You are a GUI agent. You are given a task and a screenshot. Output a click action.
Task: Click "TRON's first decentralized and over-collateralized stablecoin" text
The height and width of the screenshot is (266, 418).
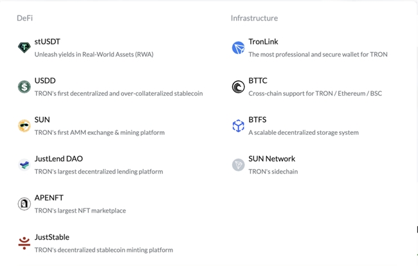click(x=118, y=93)
